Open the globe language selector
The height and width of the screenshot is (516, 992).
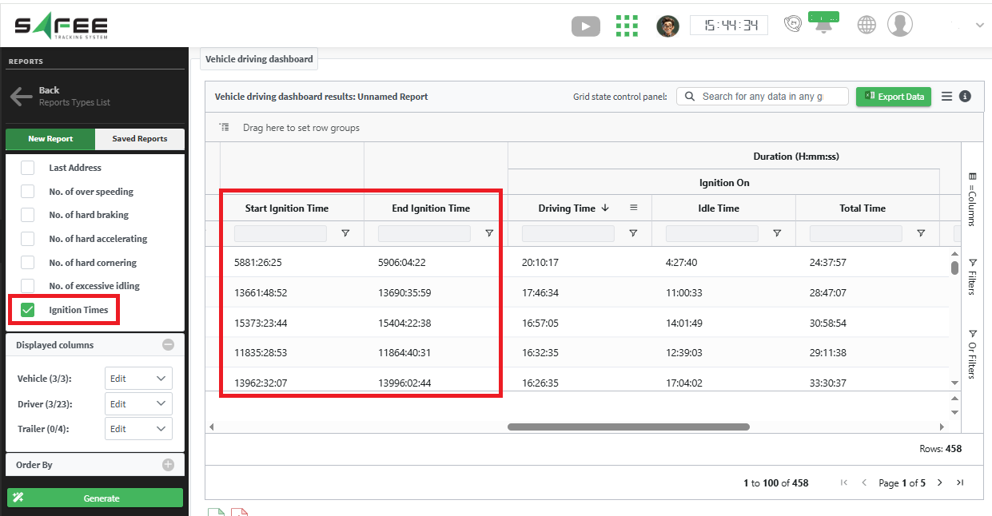pyautogui.click(x=867, y=25)
